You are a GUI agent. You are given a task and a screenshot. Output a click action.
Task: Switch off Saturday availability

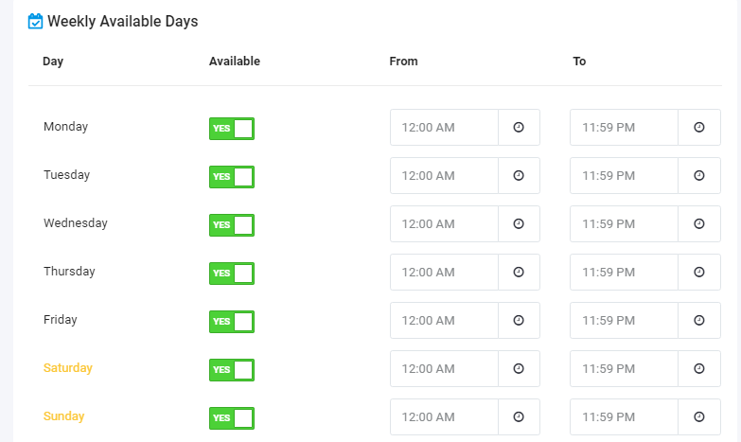(x=232, y=370)
